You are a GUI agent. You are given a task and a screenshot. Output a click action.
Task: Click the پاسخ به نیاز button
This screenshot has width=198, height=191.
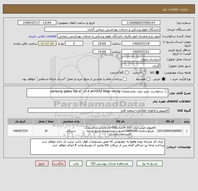click(x=149, y=164)
